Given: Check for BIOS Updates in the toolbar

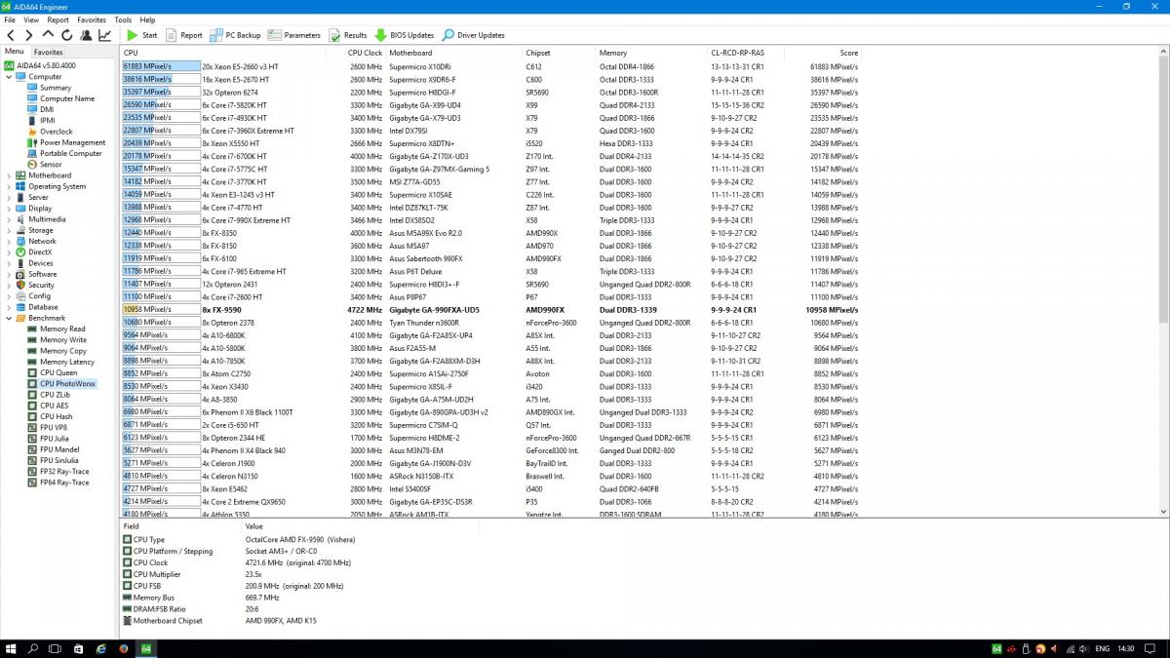Looking at the screenshot, I should (x=405, y=35).
